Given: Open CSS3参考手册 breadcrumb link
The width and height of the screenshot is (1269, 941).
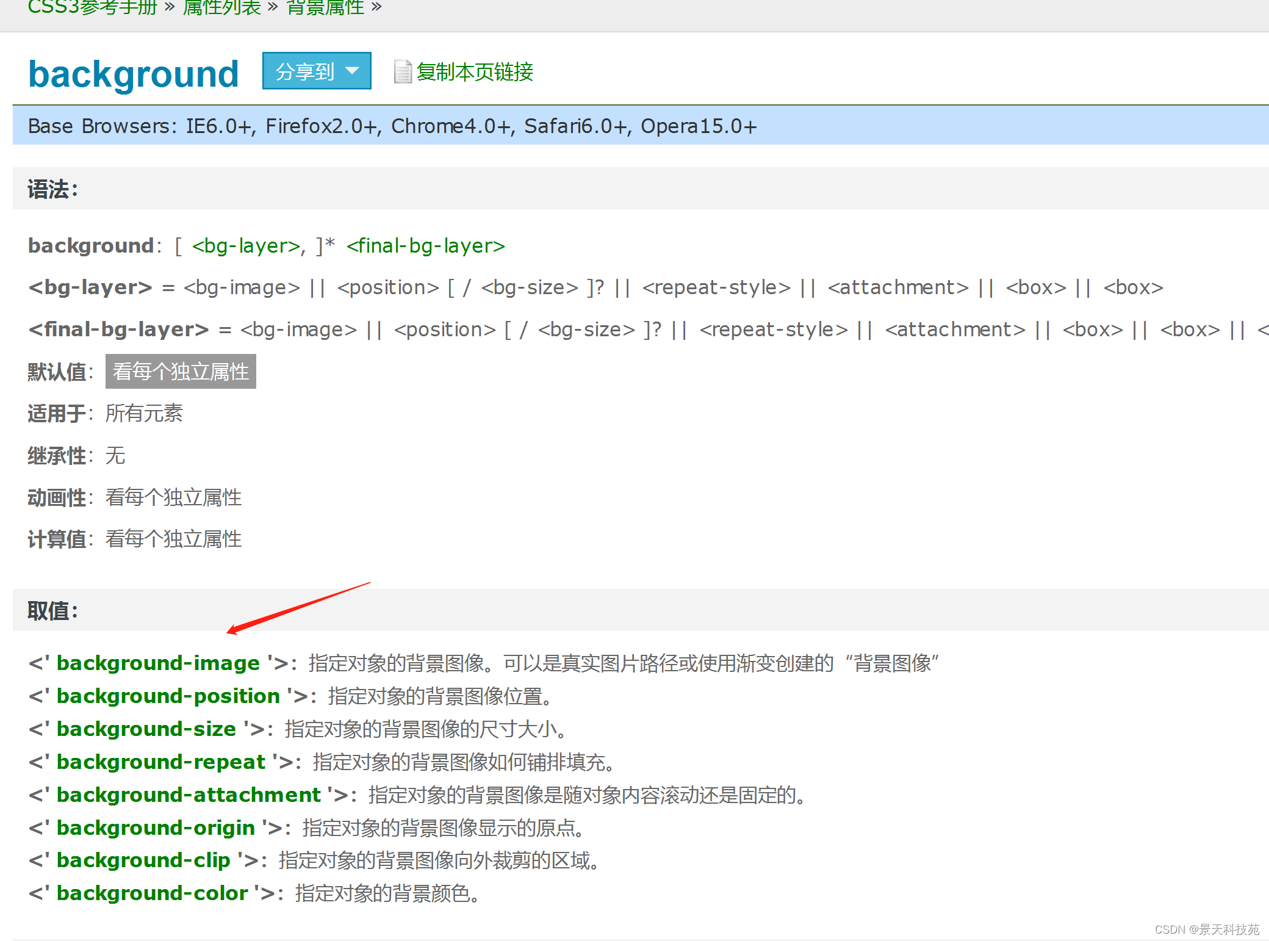Looking at the screenshot, I should (92, 7).
